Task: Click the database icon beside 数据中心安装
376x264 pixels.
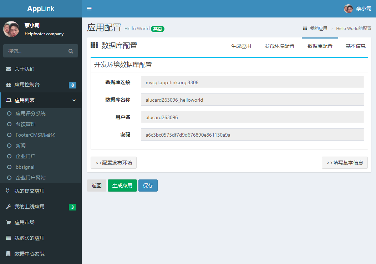Action: (8, 254)
